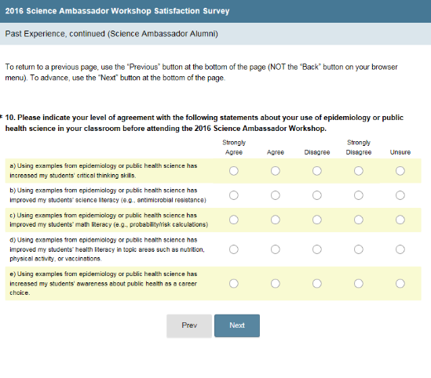Select Strongly Agree for health literacy statement d

click(x=234, y=249)
